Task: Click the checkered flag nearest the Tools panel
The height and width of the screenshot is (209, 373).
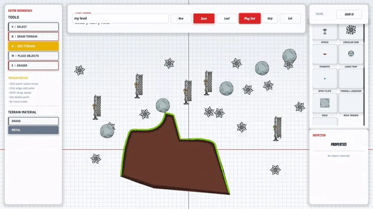Action: tap(97, 107)
